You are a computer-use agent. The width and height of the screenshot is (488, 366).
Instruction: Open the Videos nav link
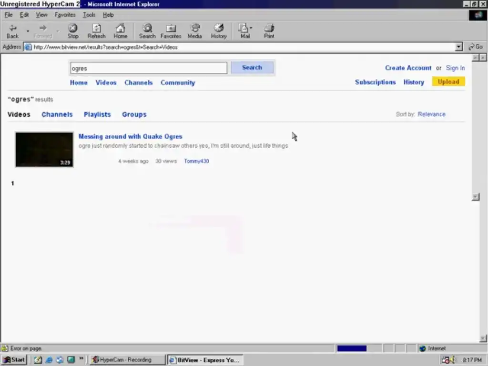tap(106, 82)
